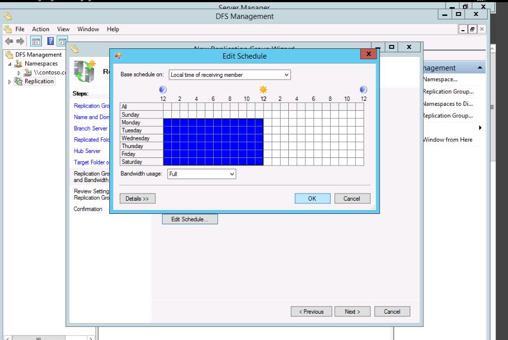Image resolution: width=508 pixels, height=340 pixels.
Task: Click the left midnight moon icon
Action: (163, 89)
